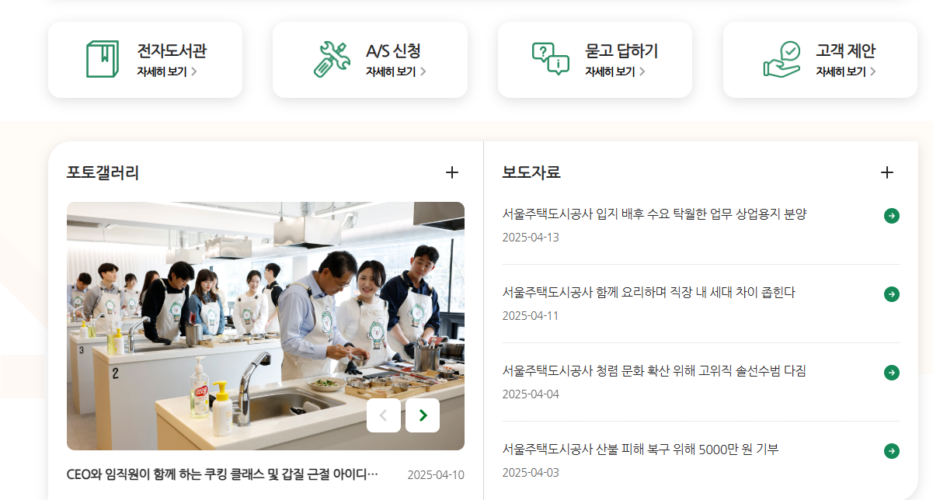The height and width of the screenshot is (500, 933).
Task: Open 자세히 보기 under A/S 신청
Action: [396, 71]
